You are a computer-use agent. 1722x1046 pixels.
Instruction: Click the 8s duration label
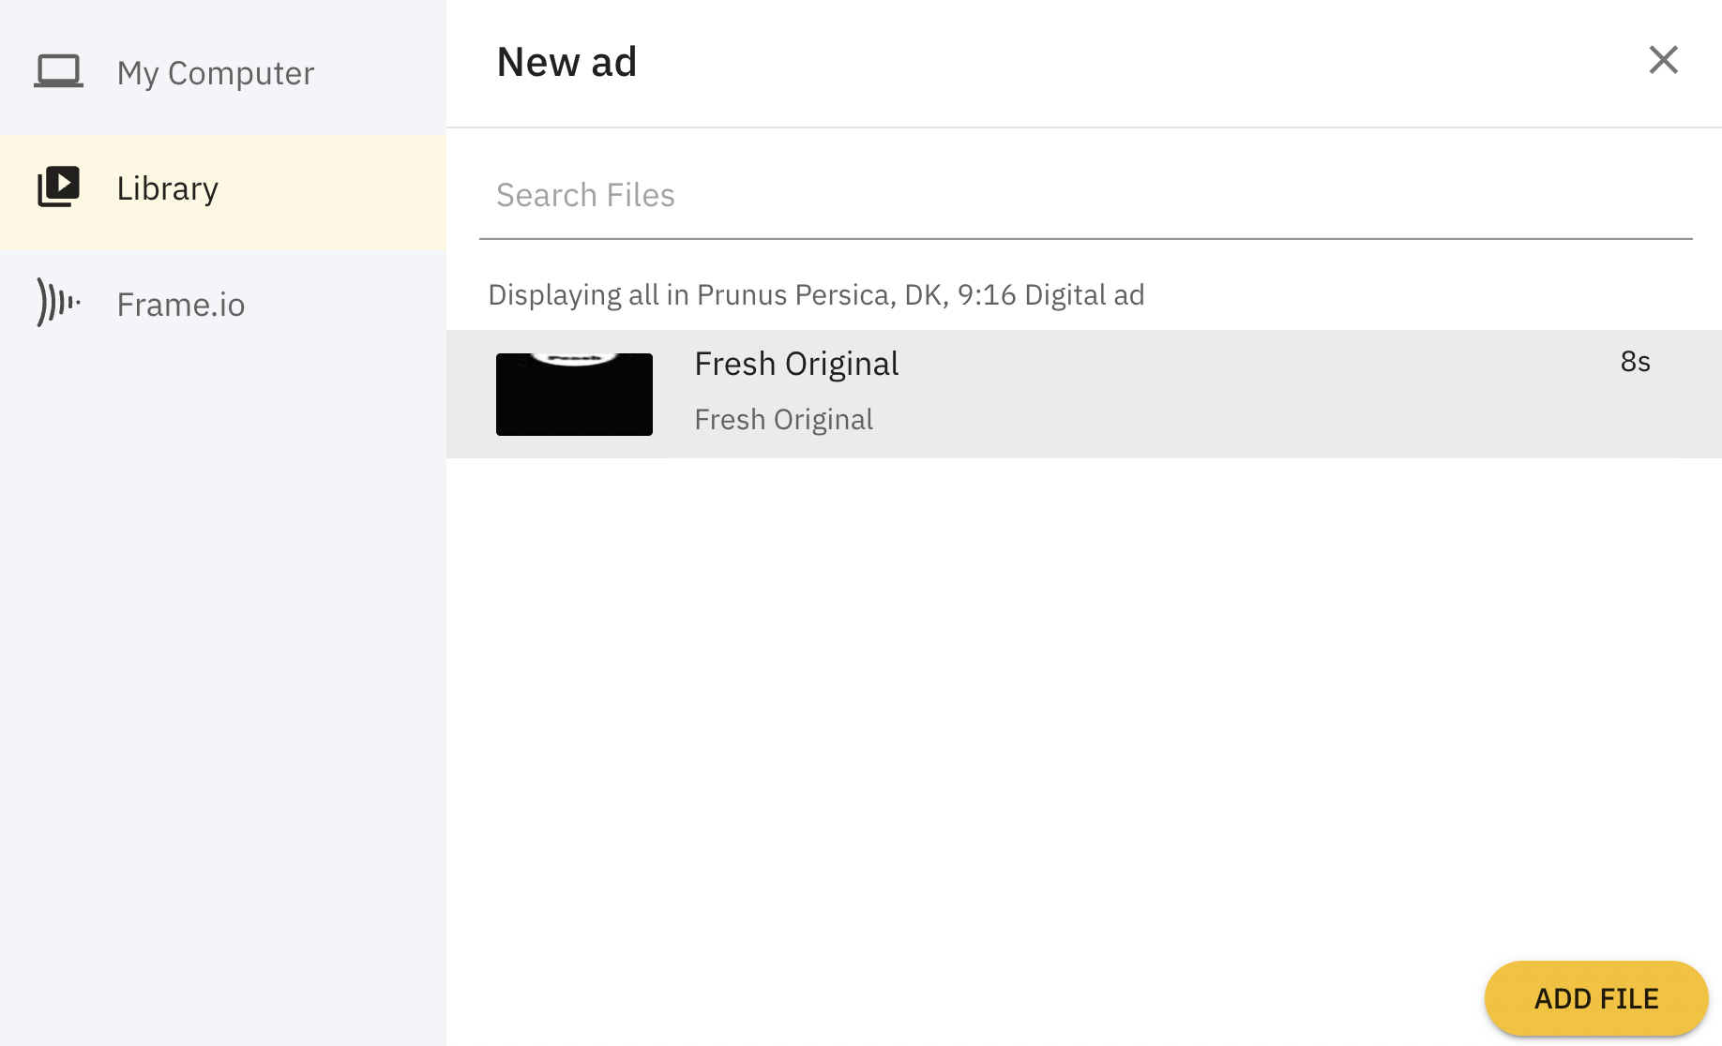click(1635, 362)
